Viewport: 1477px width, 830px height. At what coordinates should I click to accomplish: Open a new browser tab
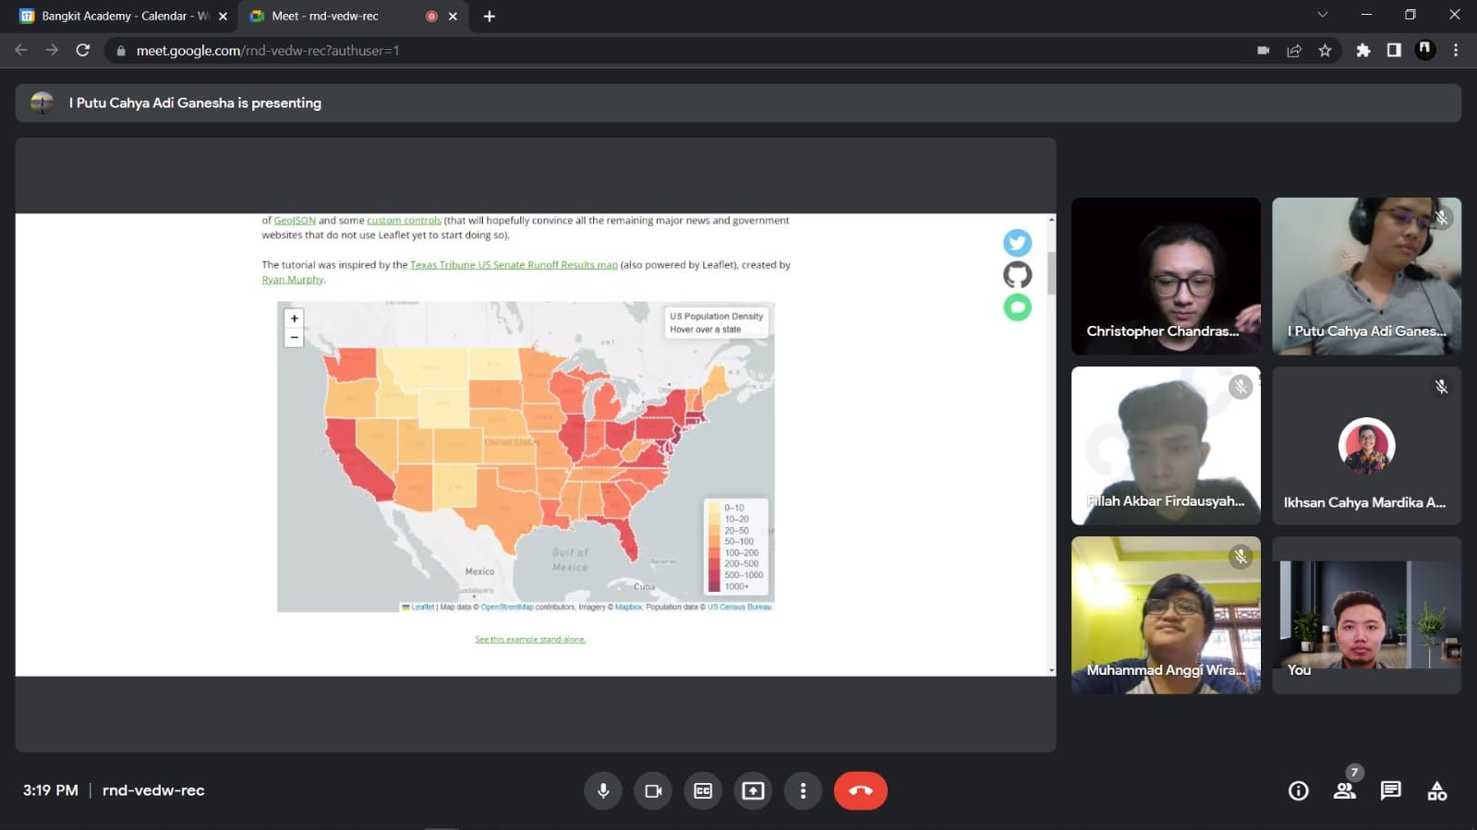pyautogui.click(x=490, y=17)
